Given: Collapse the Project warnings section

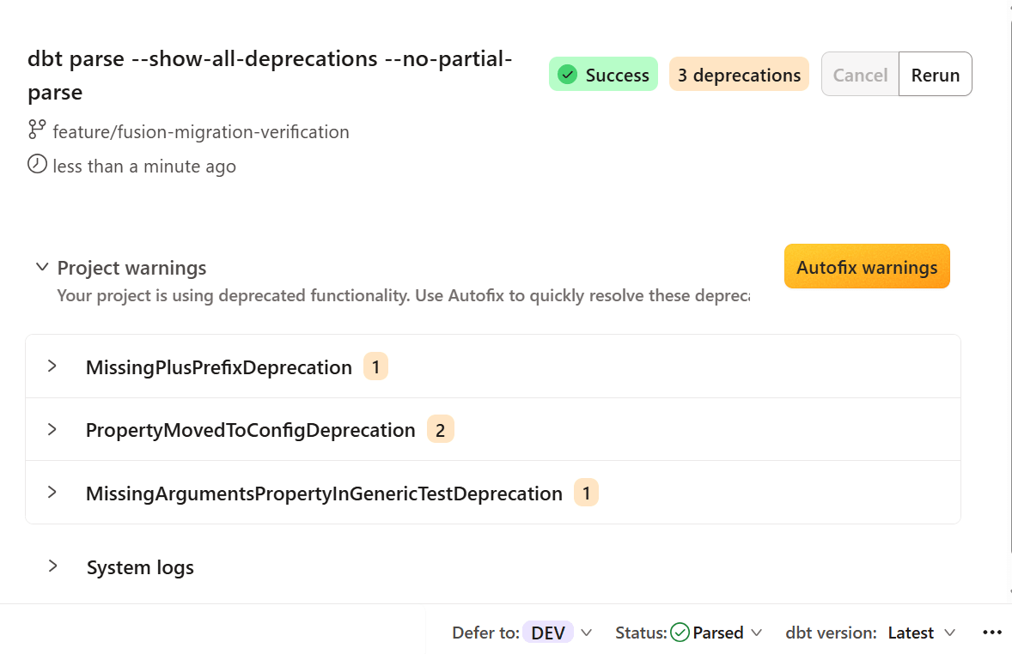Looking at the screenshot, I should point(42,267).
